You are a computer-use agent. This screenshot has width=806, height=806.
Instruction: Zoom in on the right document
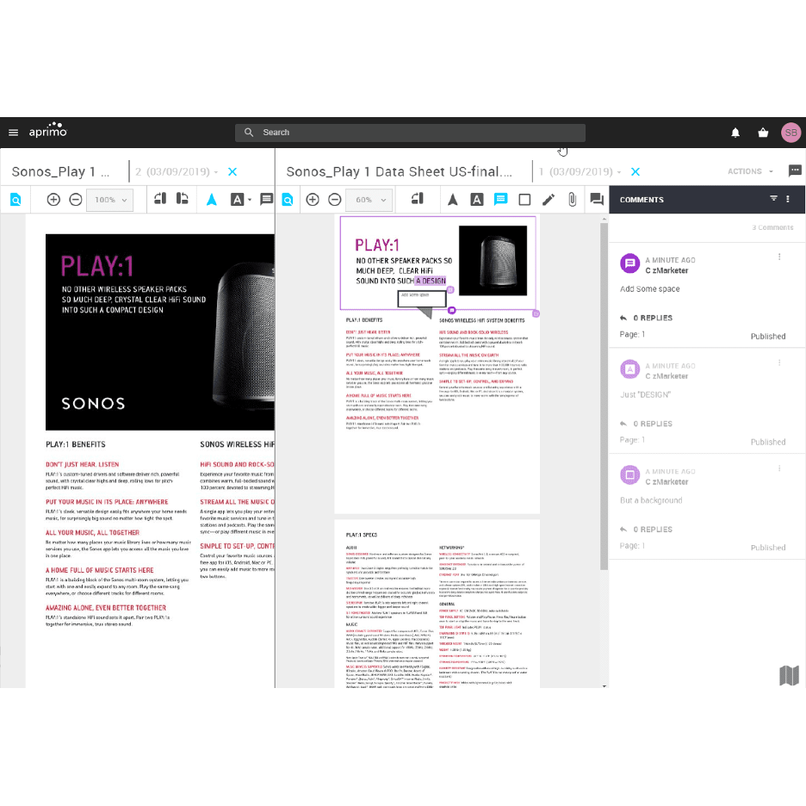pos(313,200)
